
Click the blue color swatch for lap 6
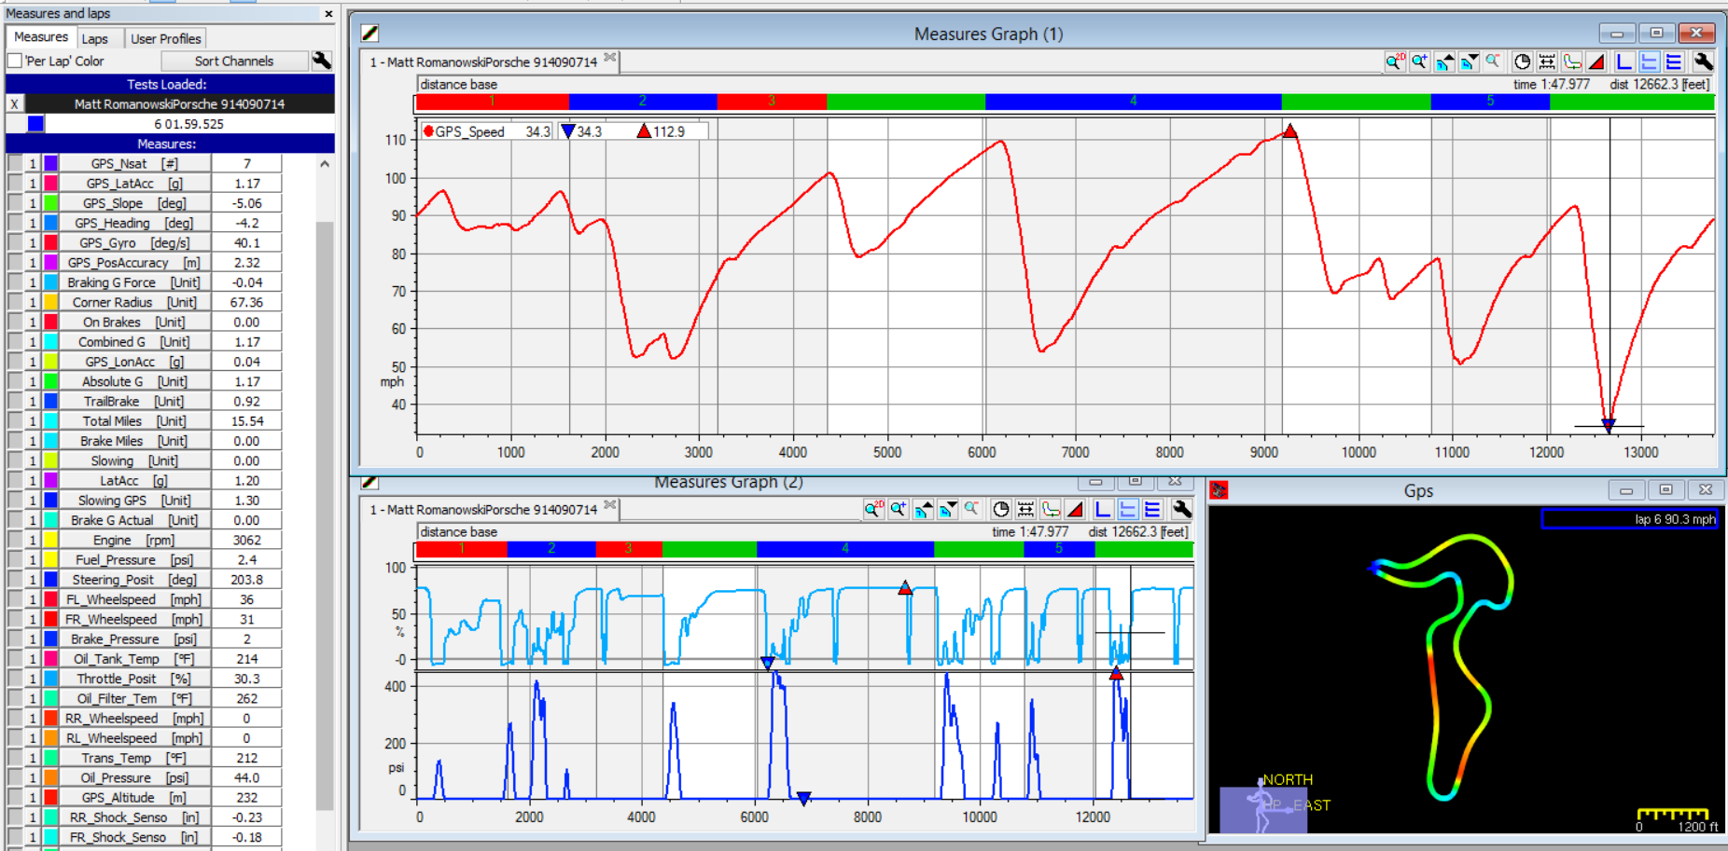(35, 123)
